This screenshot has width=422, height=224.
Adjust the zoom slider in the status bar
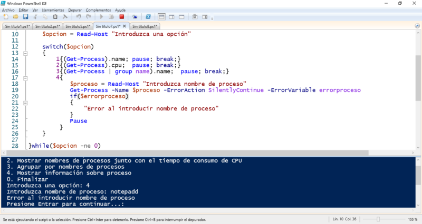pyautogui.click(x=378, y=219)
